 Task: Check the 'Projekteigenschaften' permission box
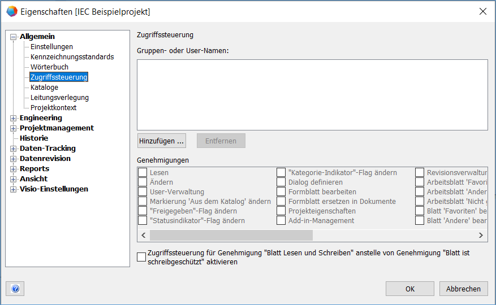281,211
